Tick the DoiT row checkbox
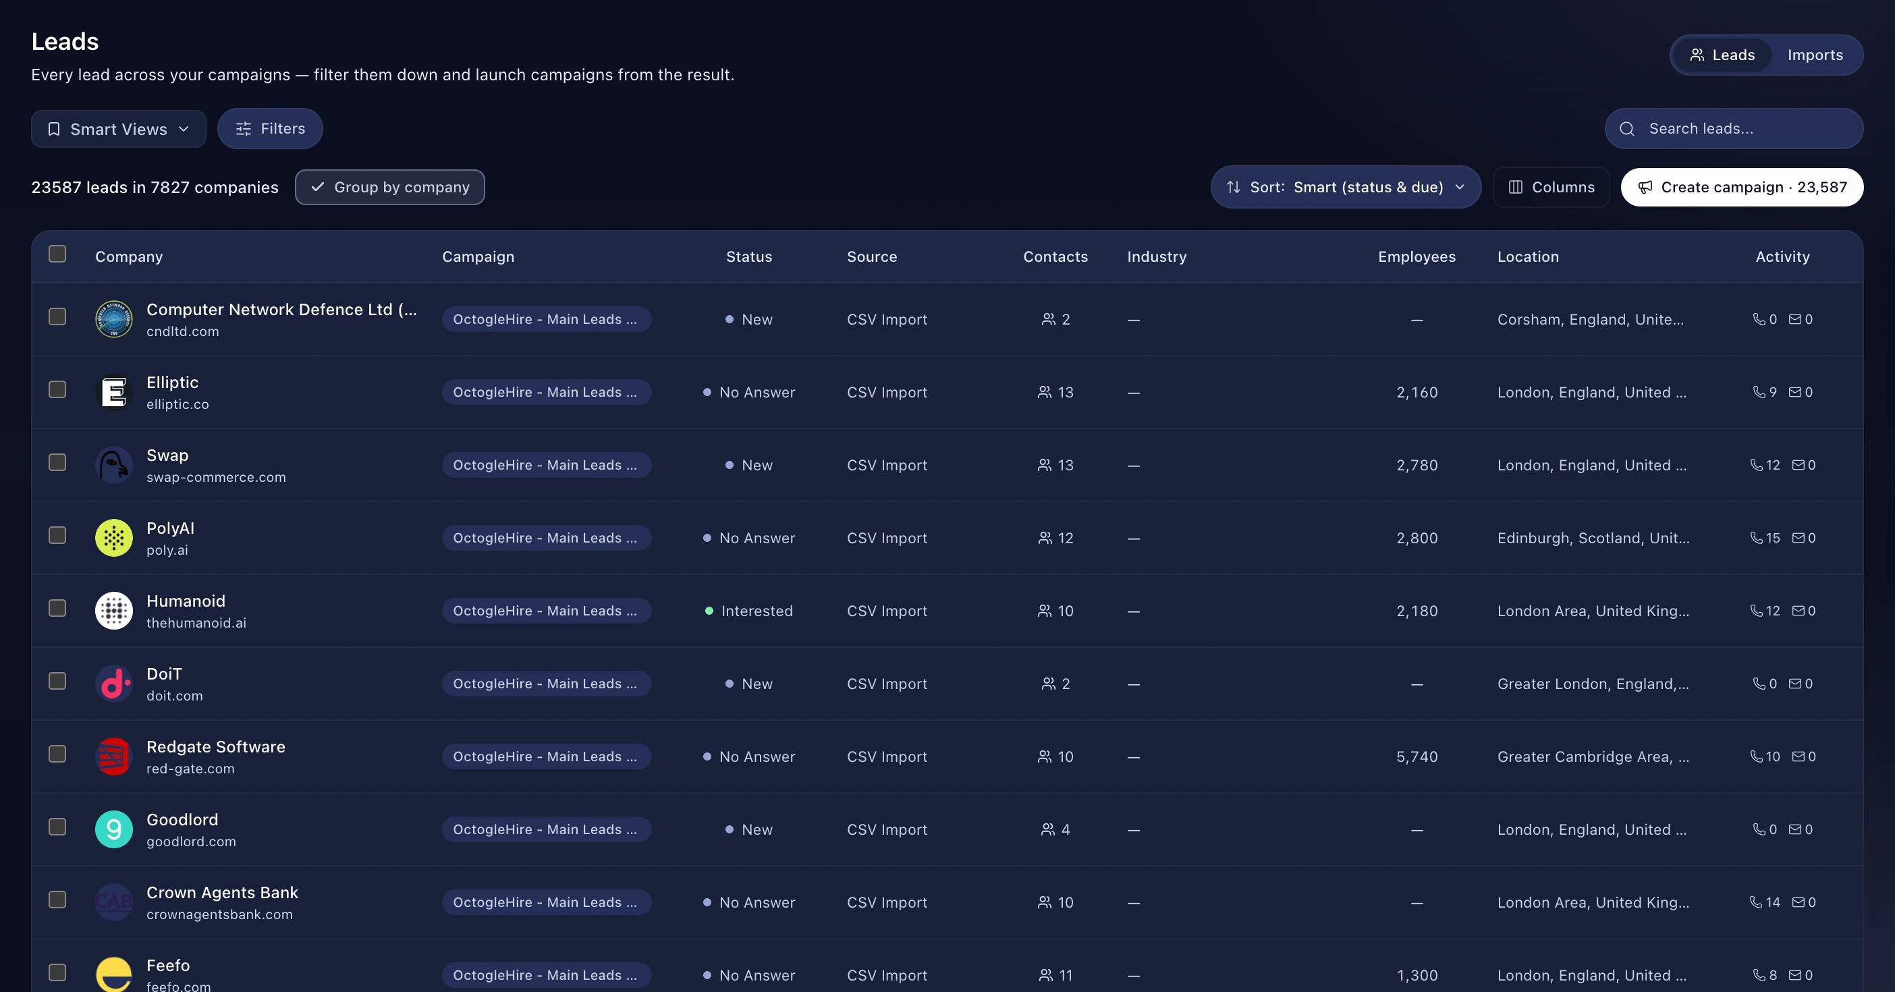Image resolution: width=1895 pixels, height=992 pixels. 57,680
